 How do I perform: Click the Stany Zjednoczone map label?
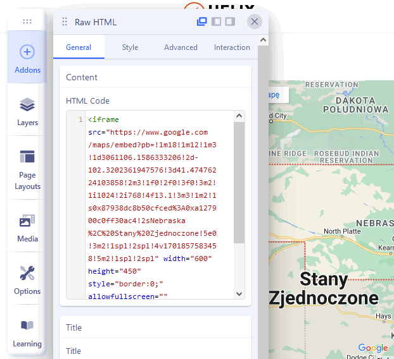tap(324, 289)
